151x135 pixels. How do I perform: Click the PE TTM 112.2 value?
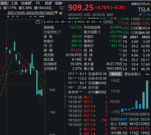(82, 78)
